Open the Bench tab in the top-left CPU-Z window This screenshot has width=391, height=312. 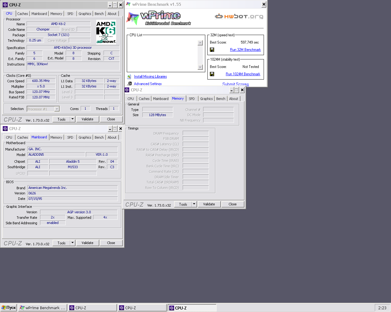99,14
